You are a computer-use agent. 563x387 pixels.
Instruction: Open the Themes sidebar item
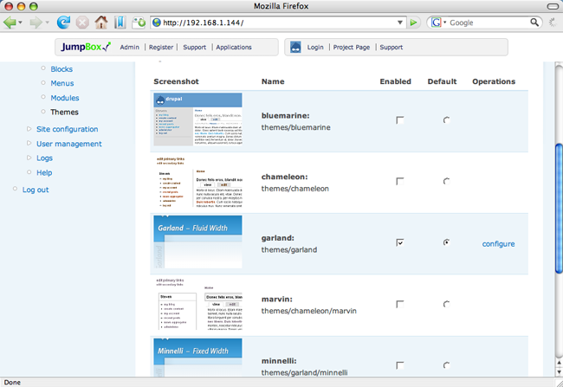[x=64, y=112]
